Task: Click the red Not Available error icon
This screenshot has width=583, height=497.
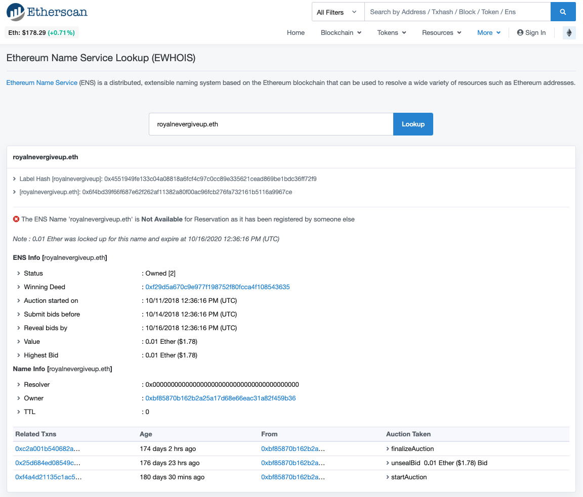Action: (16, 219)
